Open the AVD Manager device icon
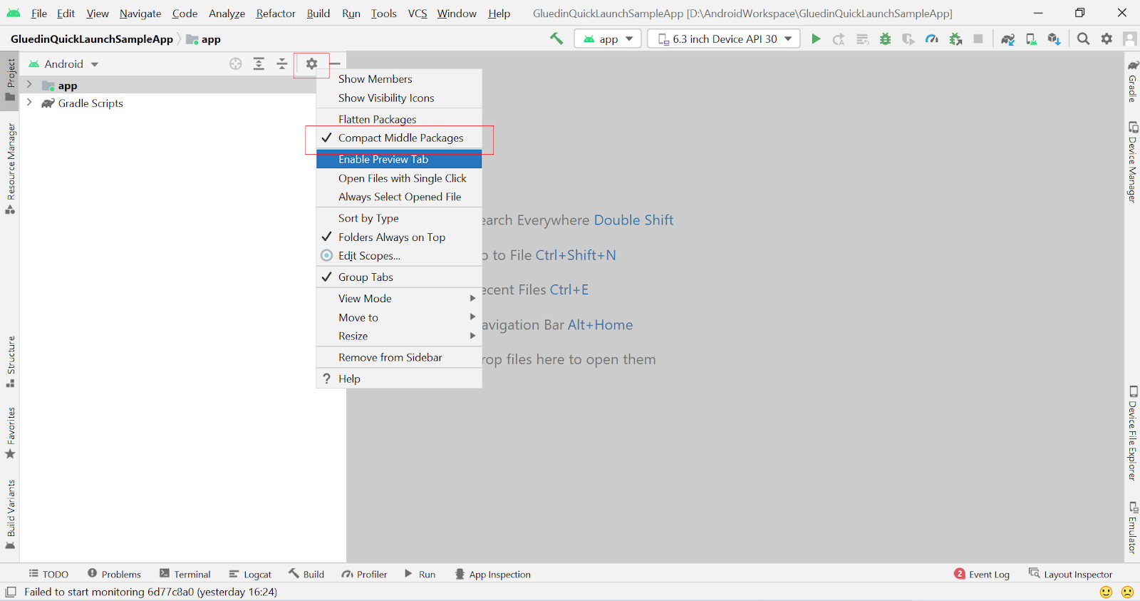The image size is (1140, 601). (1031, 38)
